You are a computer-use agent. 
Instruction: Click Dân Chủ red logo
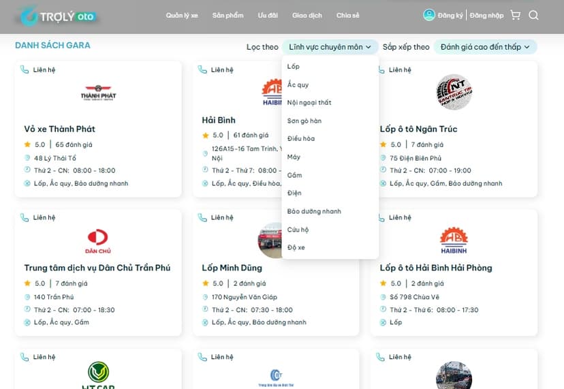[x=98, y=241]
